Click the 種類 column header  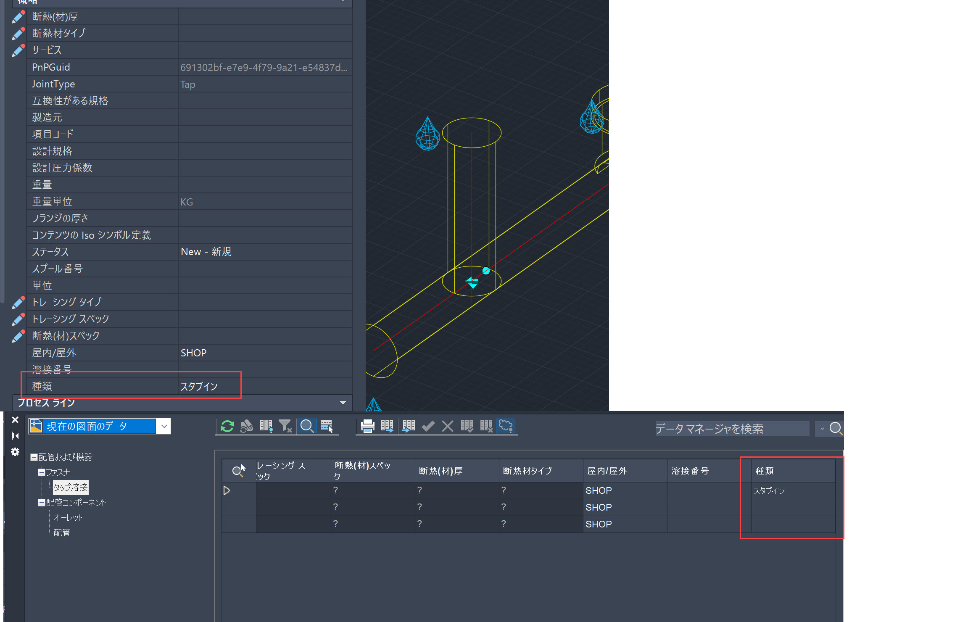(793, 471)
